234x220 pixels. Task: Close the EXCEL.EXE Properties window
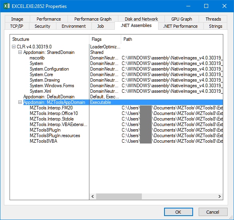(x=224, y=6)
